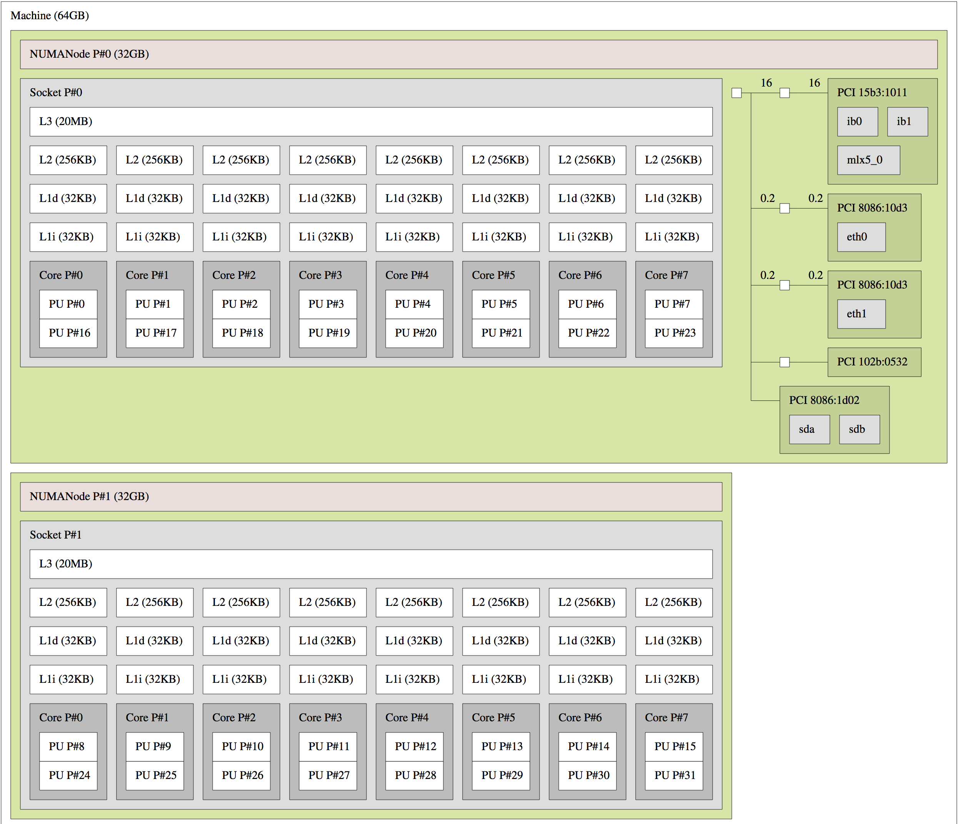Select PU P#31 in the bottom socket
958x824 pixels.
tap(674, 775)
